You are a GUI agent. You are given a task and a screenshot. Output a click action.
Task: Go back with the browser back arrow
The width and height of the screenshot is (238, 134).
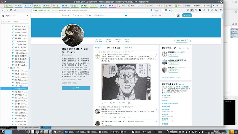point(3,10)
